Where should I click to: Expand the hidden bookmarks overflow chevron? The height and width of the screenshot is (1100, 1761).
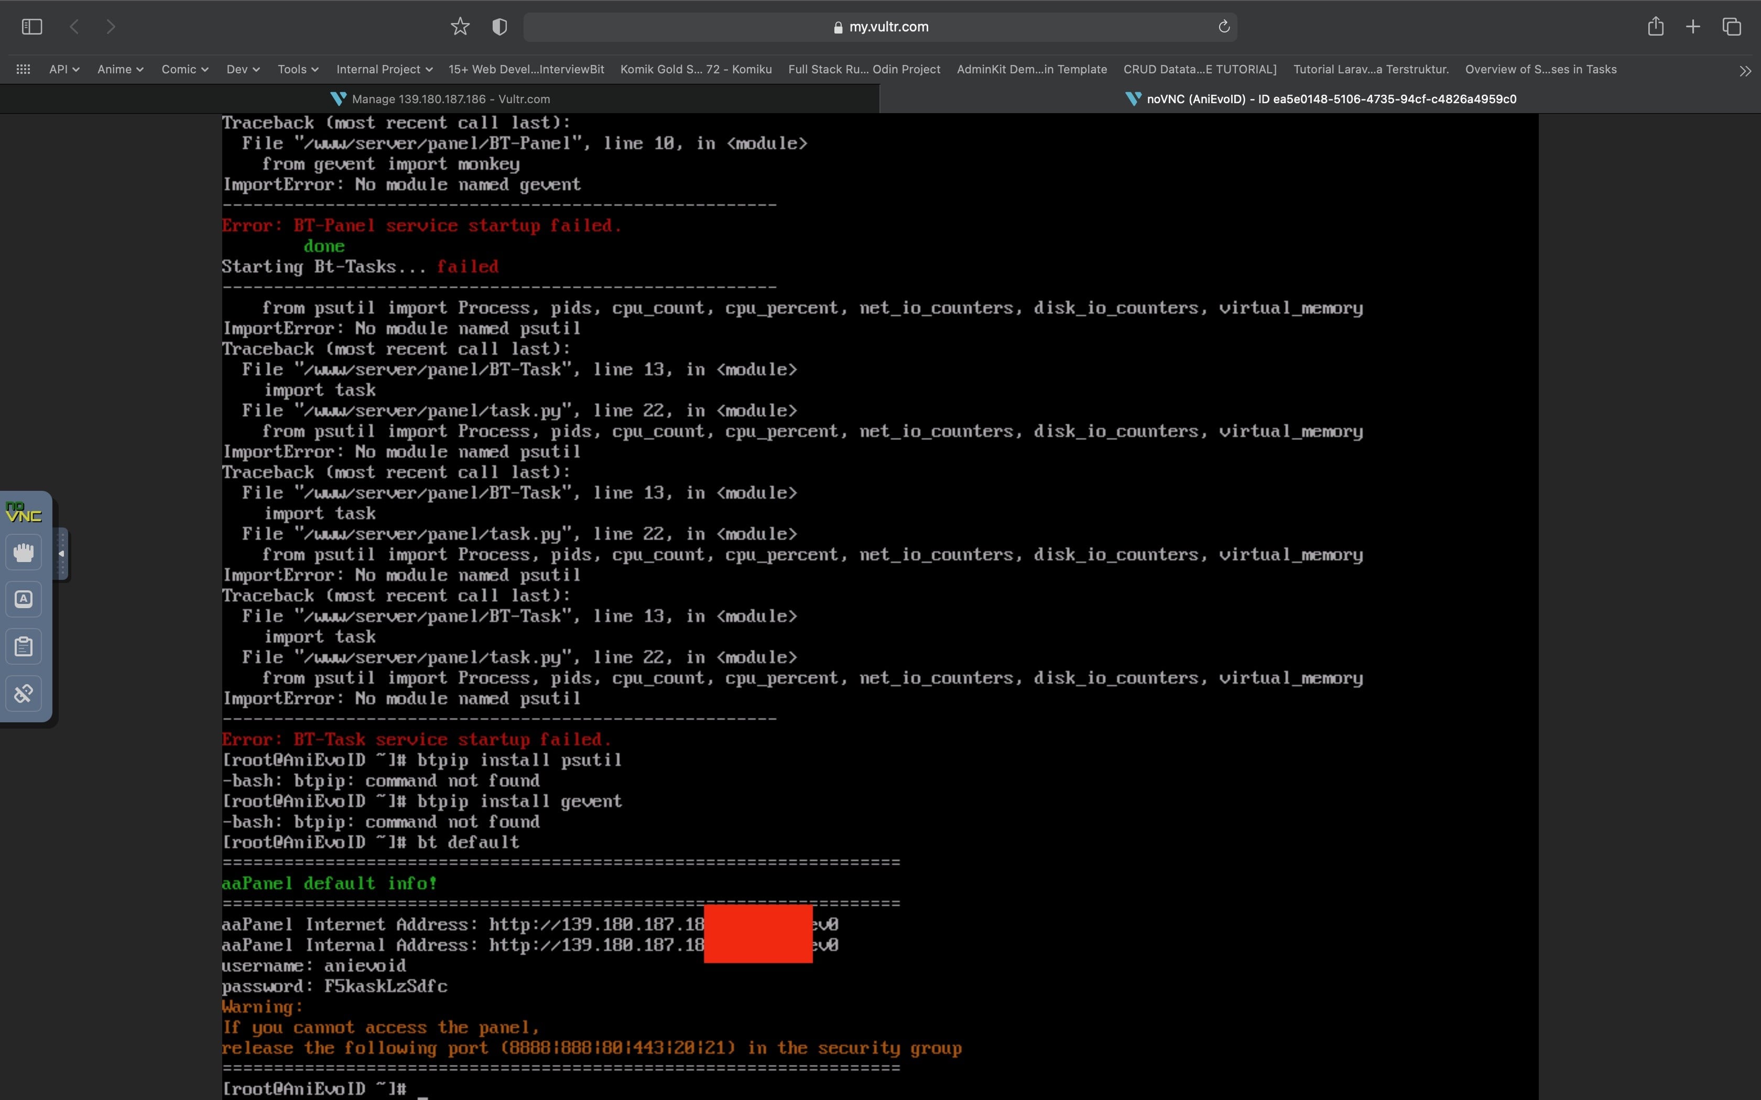click(1745, 71)
